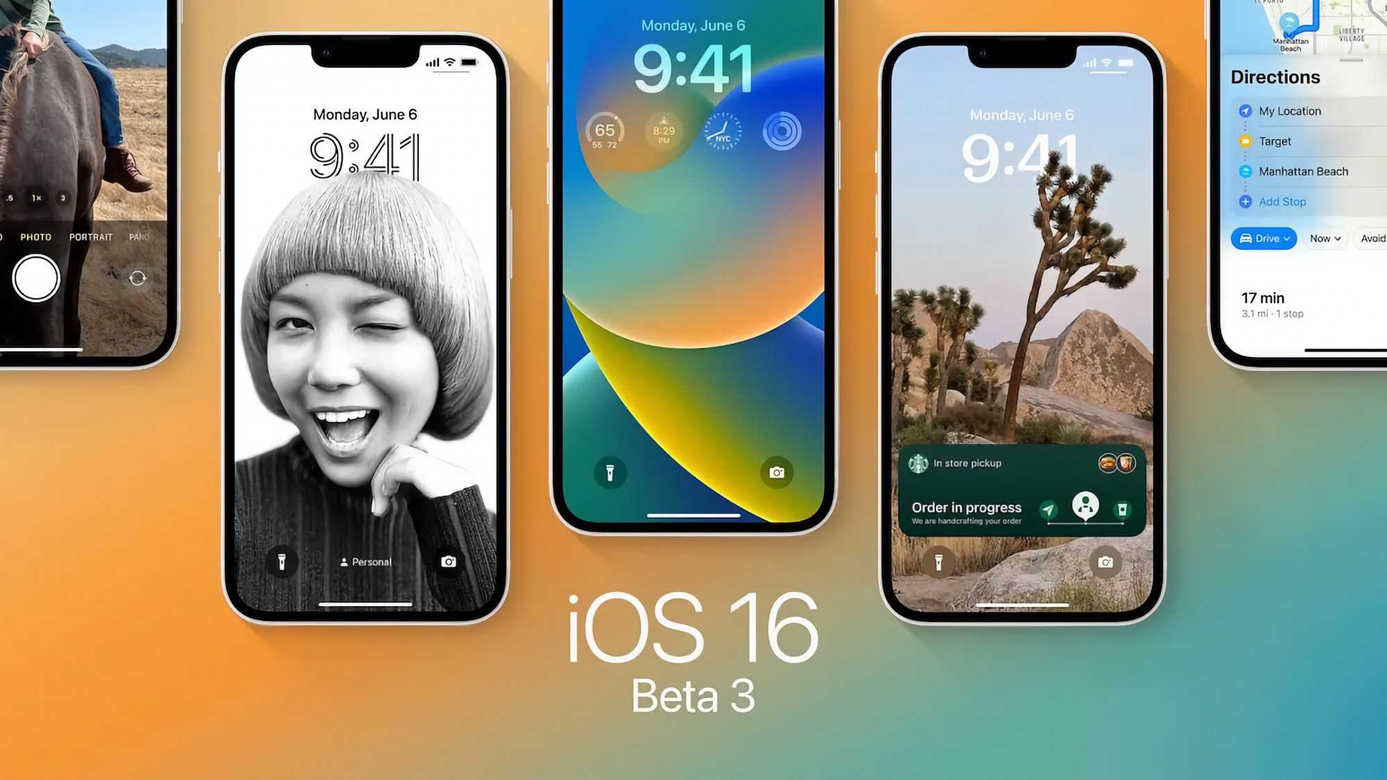Toggle Personal focus mode label
The image size is (1387, 780).
pos(365,562)
